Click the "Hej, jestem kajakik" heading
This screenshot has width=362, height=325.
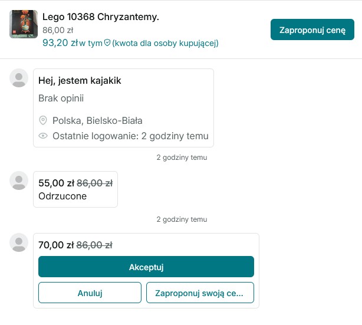pos(80,80)
